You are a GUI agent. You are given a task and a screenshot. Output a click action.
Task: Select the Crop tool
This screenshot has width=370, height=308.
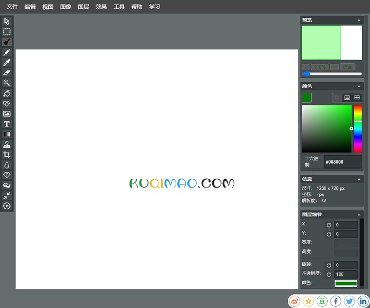click(x=7, y=155)
